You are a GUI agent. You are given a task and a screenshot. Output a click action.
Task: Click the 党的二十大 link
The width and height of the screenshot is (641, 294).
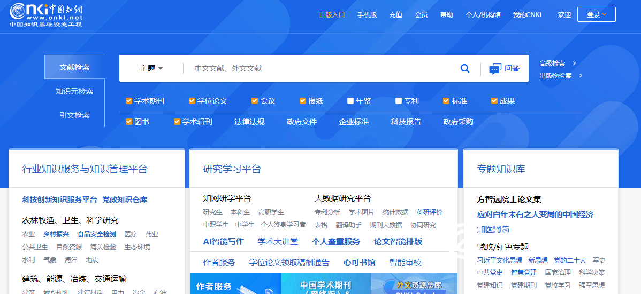click(570, 260)
